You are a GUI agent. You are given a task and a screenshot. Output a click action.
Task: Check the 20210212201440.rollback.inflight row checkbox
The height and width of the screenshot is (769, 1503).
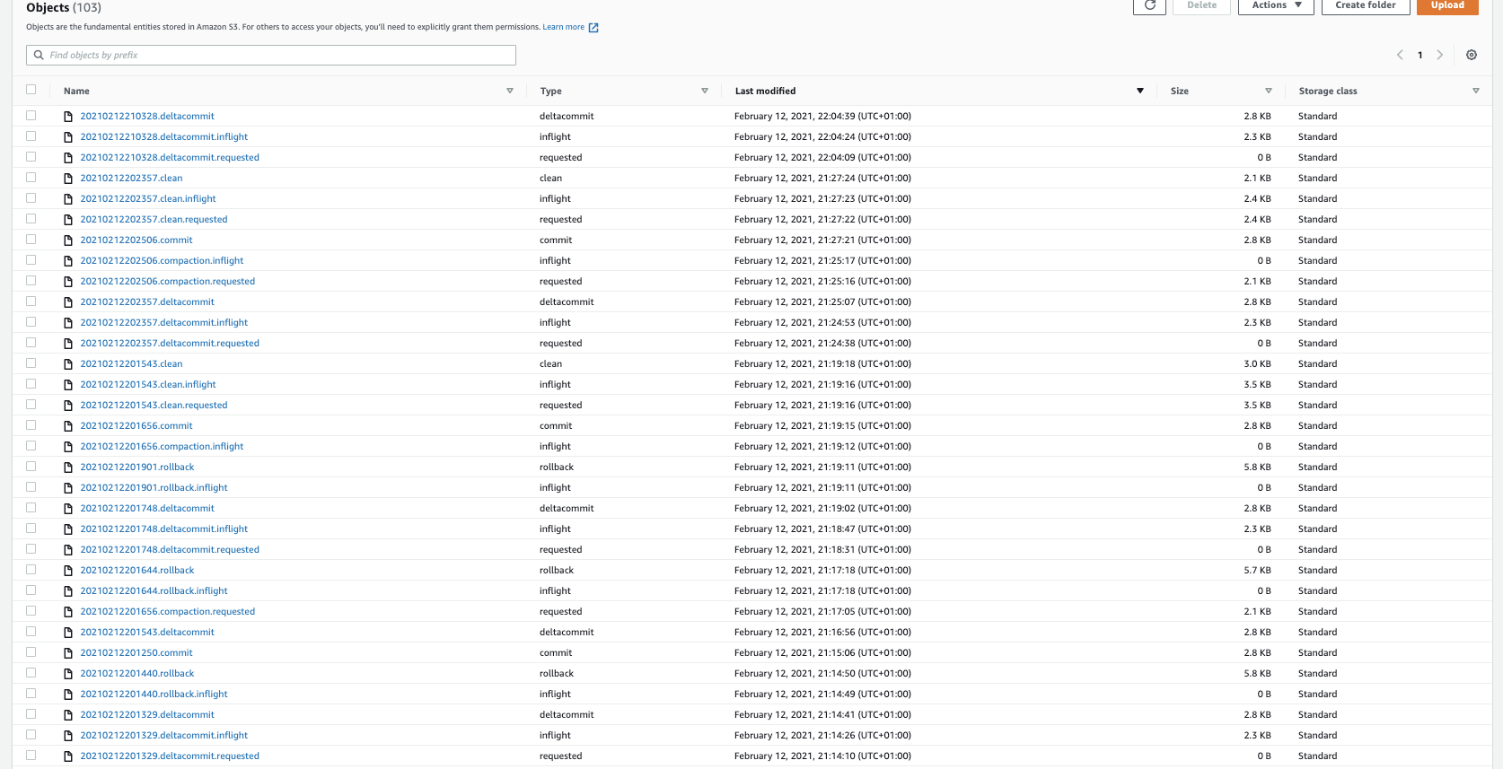click(31, 694)
